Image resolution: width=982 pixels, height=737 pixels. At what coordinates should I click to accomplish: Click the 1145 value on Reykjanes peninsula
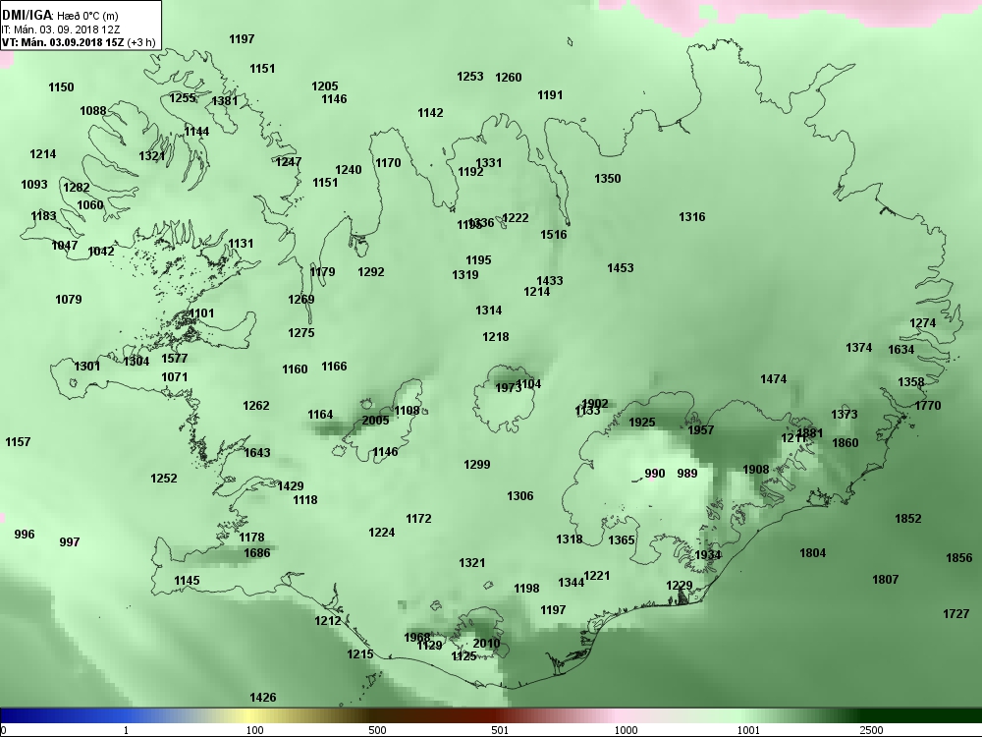tap(187, 581)
